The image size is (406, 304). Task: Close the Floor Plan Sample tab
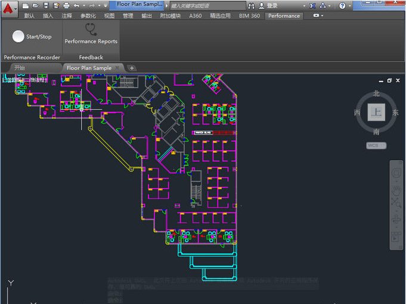117,68
